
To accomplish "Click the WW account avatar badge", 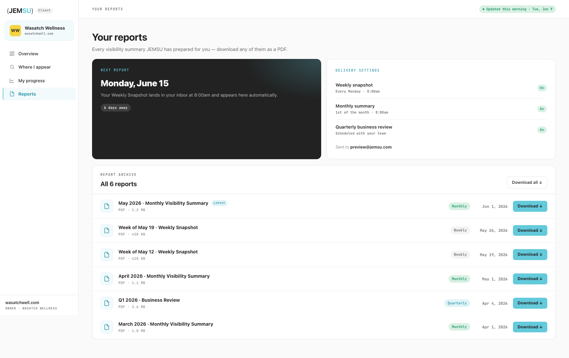I will point(15,31).
